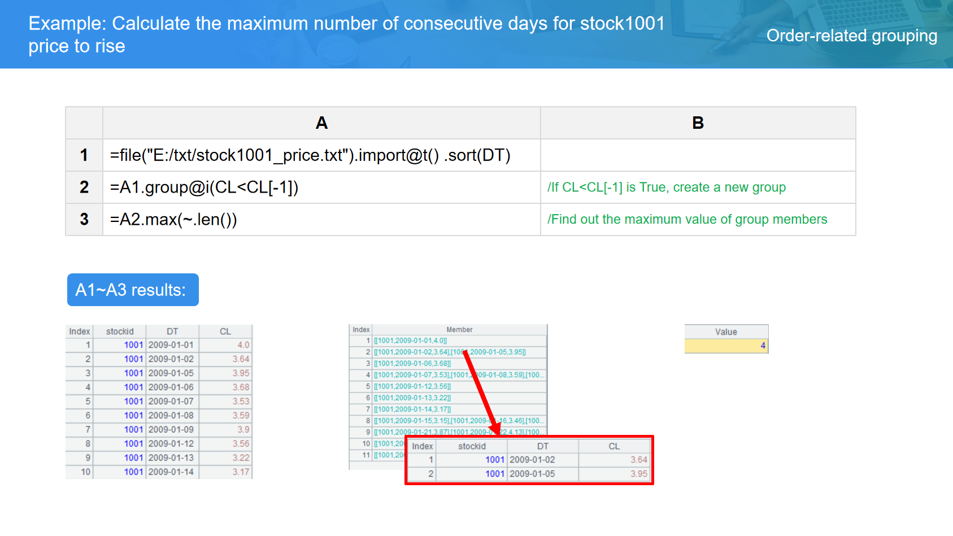Click the CL column header in the left table
This screenshot has width=953, height=536.
coord(225,332)
